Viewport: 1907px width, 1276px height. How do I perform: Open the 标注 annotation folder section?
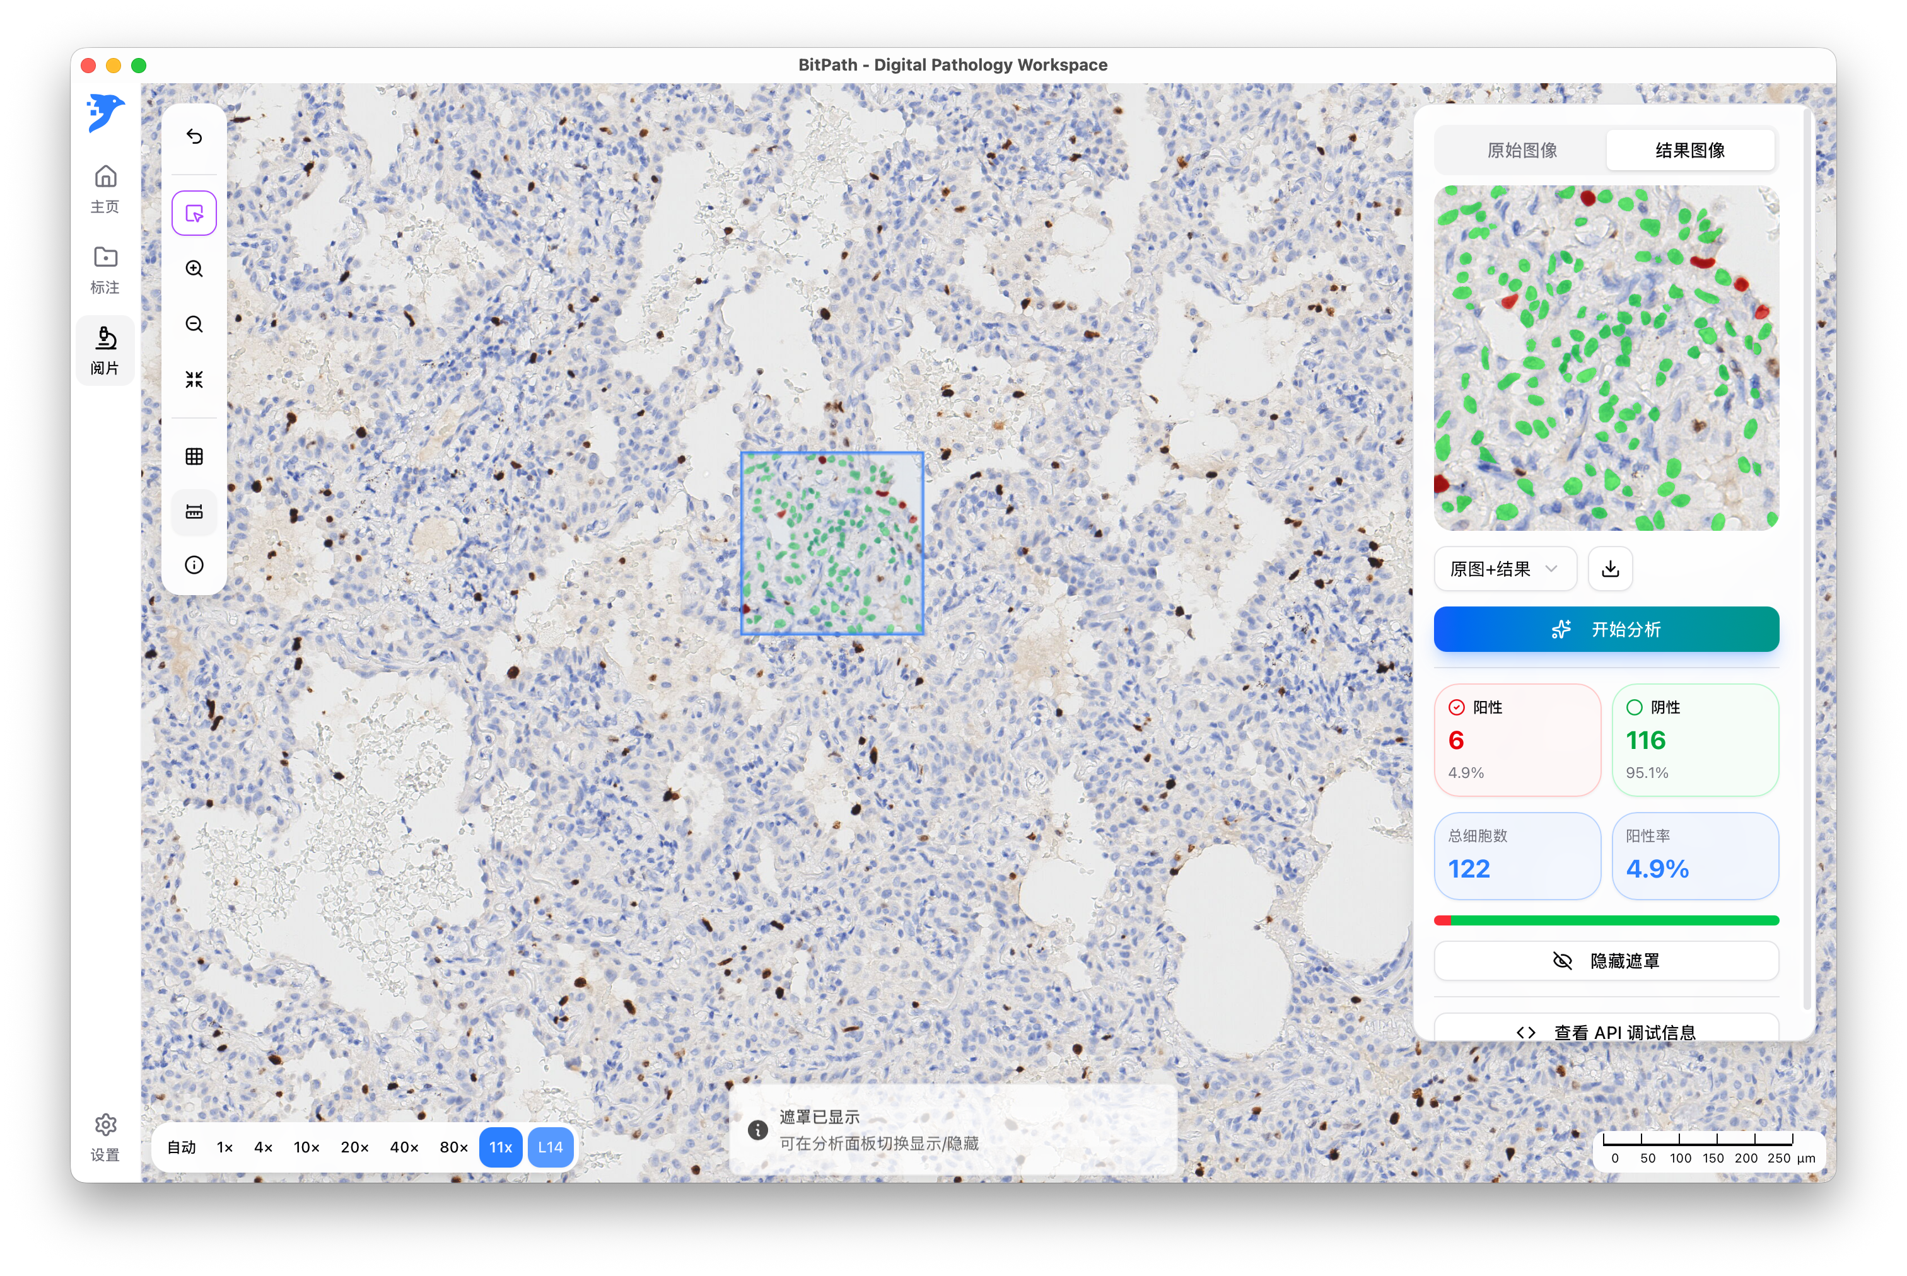pyautogui.click(x=105, y=270)
